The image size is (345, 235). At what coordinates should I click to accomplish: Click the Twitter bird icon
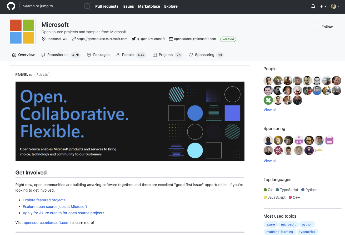134,39
